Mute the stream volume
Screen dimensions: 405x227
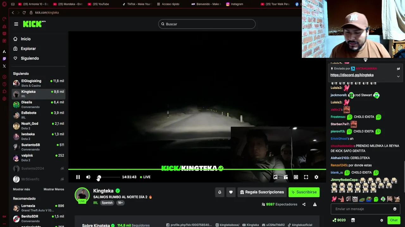pos(88,177)
